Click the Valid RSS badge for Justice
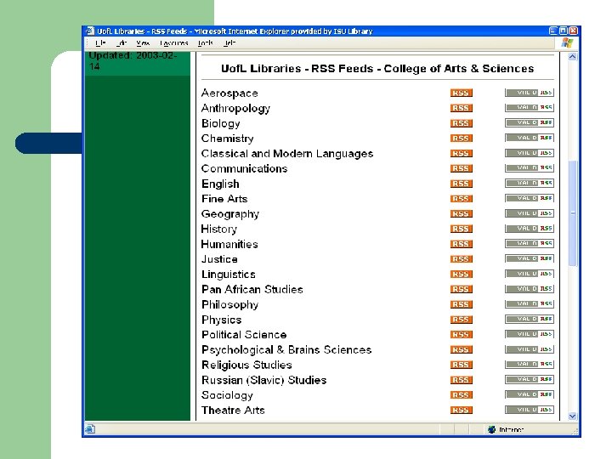Screen dimensions: 612x459 click(x=530, y=258)
